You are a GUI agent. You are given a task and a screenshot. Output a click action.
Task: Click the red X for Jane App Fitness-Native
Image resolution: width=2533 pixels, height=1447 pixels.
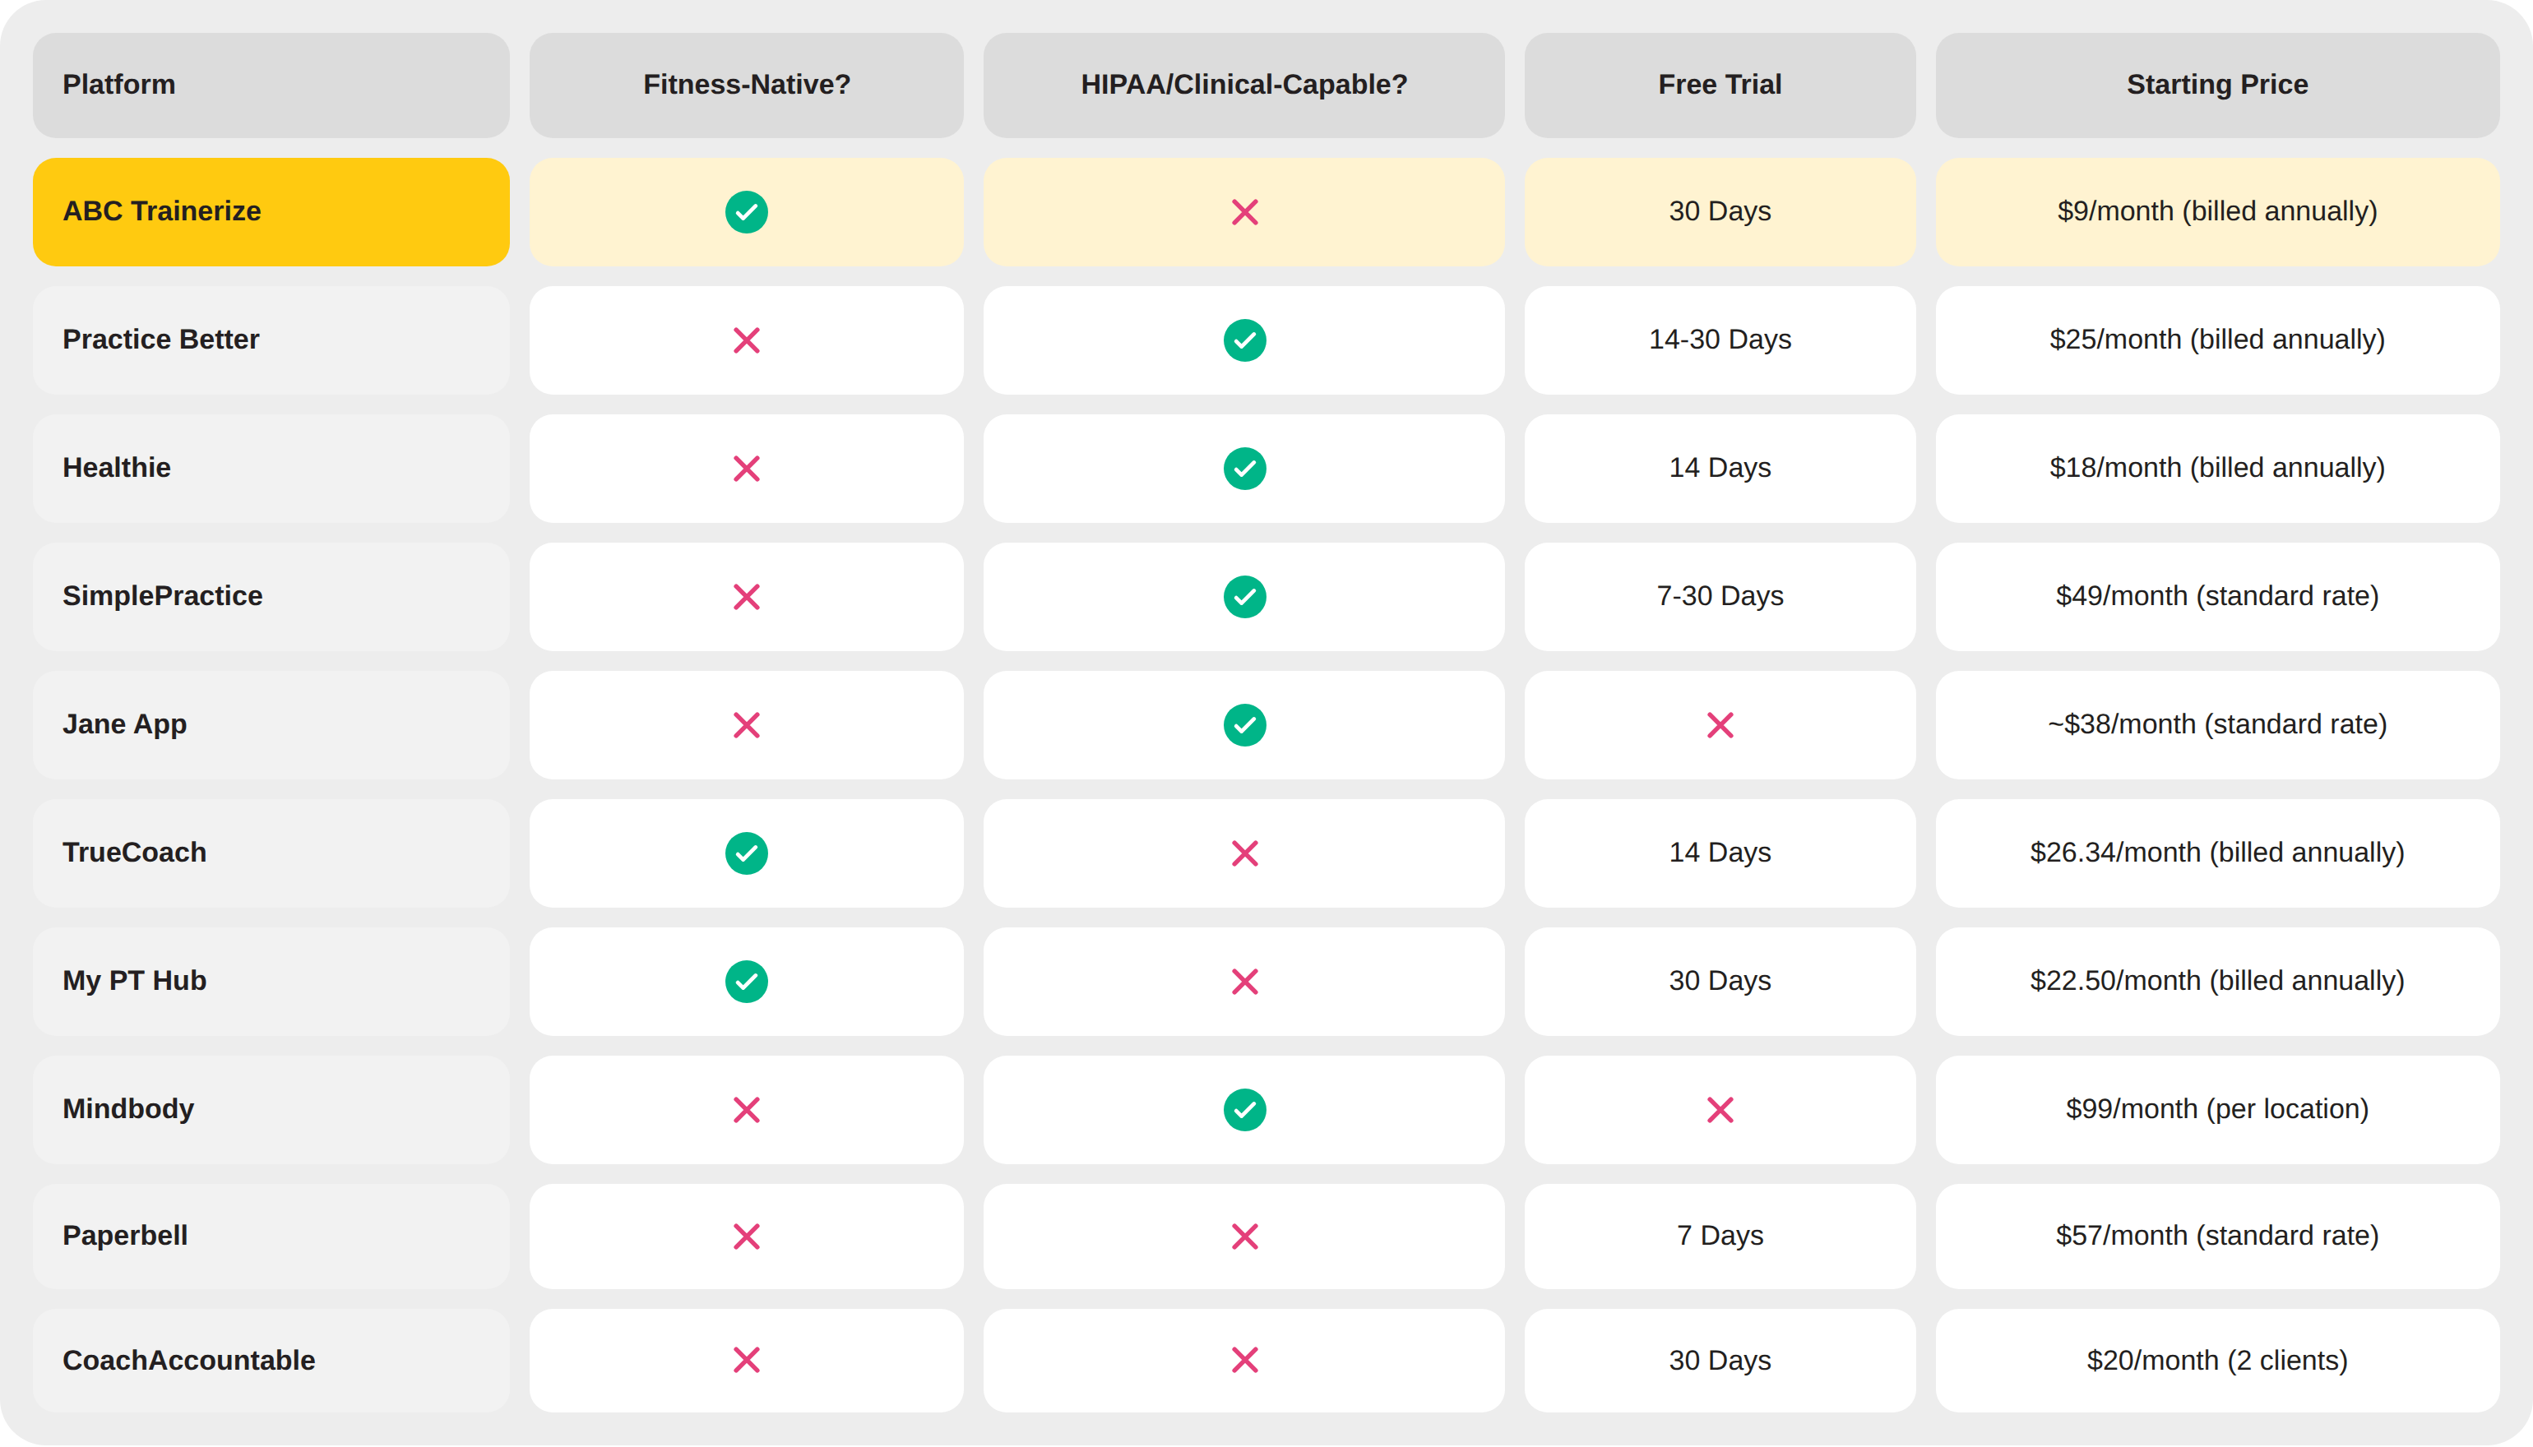[747, 724]
